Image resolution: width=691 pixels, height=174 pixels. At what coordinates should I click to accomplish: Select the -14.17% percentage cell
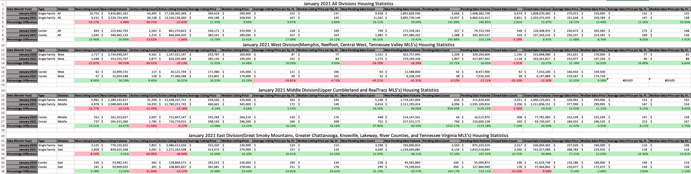coord(87,22)
